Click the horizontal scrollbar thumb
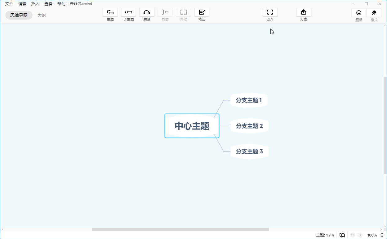This screenshot has height=239, width=387. tap(180, 229)
